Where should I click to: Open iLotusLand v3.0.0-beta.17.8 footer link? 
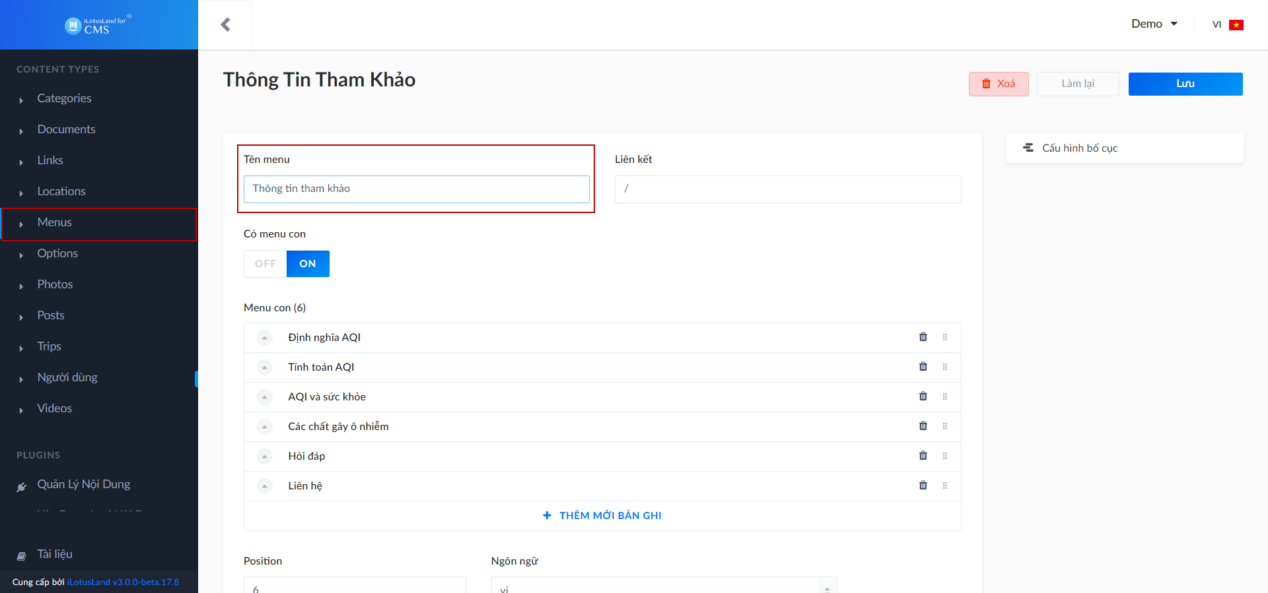point(123,582)
